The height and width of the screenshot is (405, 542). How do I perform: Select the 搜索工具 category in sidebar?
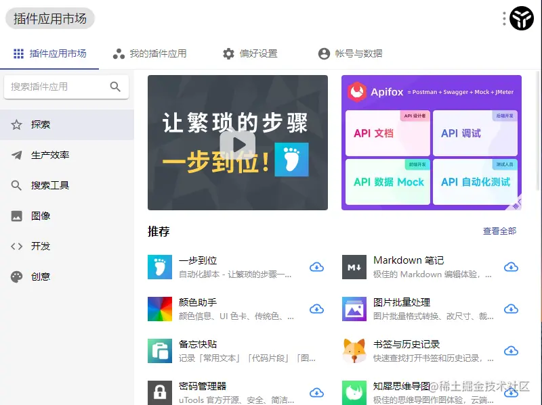[41, 185]
